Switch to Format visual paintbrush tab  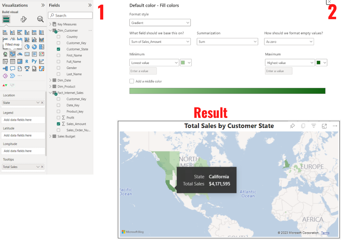point(24,19)
